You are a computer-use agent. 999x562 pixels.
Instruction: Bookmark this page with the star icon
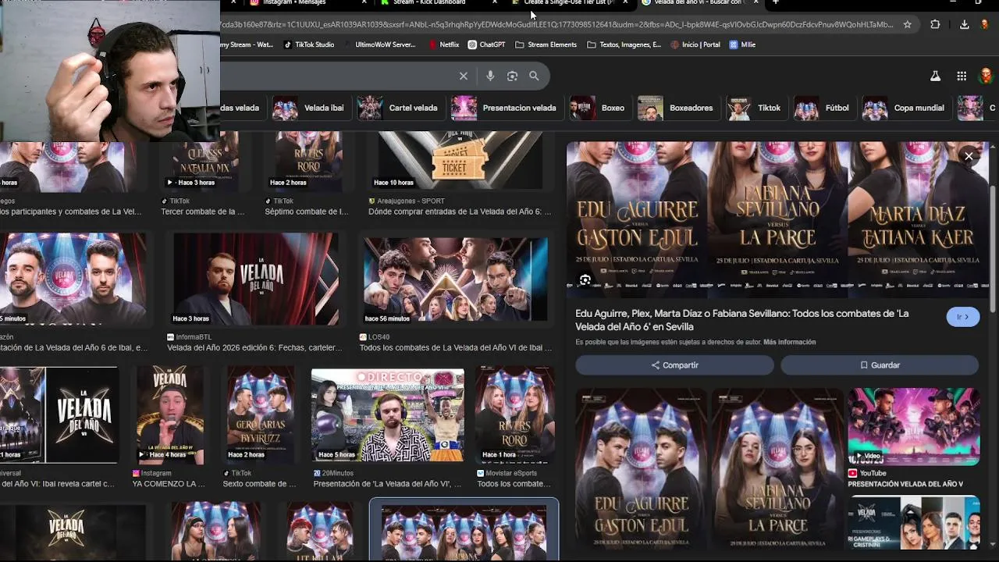(x=907, y=24)
